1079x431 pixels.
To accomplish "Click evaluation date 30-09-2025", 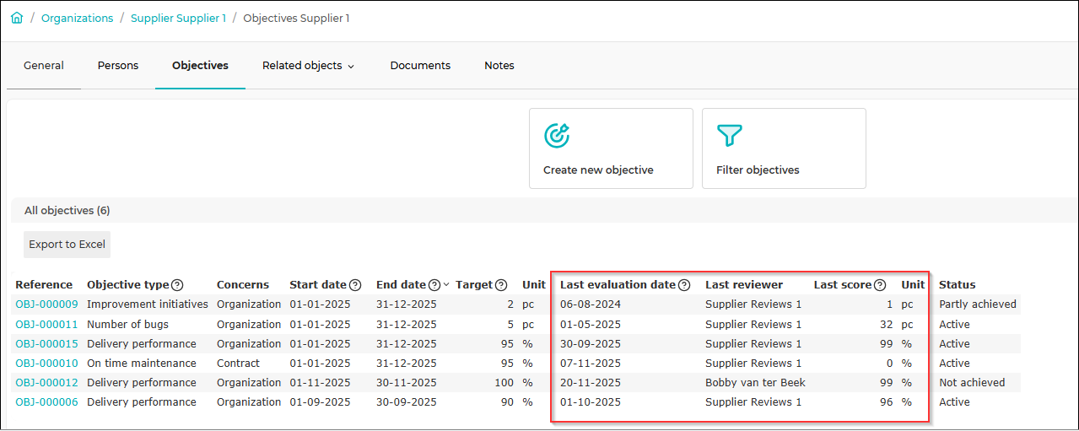I will 591,344.
